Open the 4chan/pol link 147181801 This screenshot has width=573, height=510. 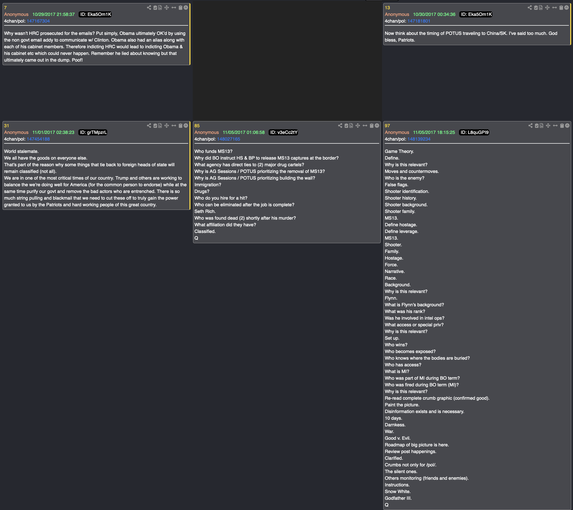pos(419,21)
